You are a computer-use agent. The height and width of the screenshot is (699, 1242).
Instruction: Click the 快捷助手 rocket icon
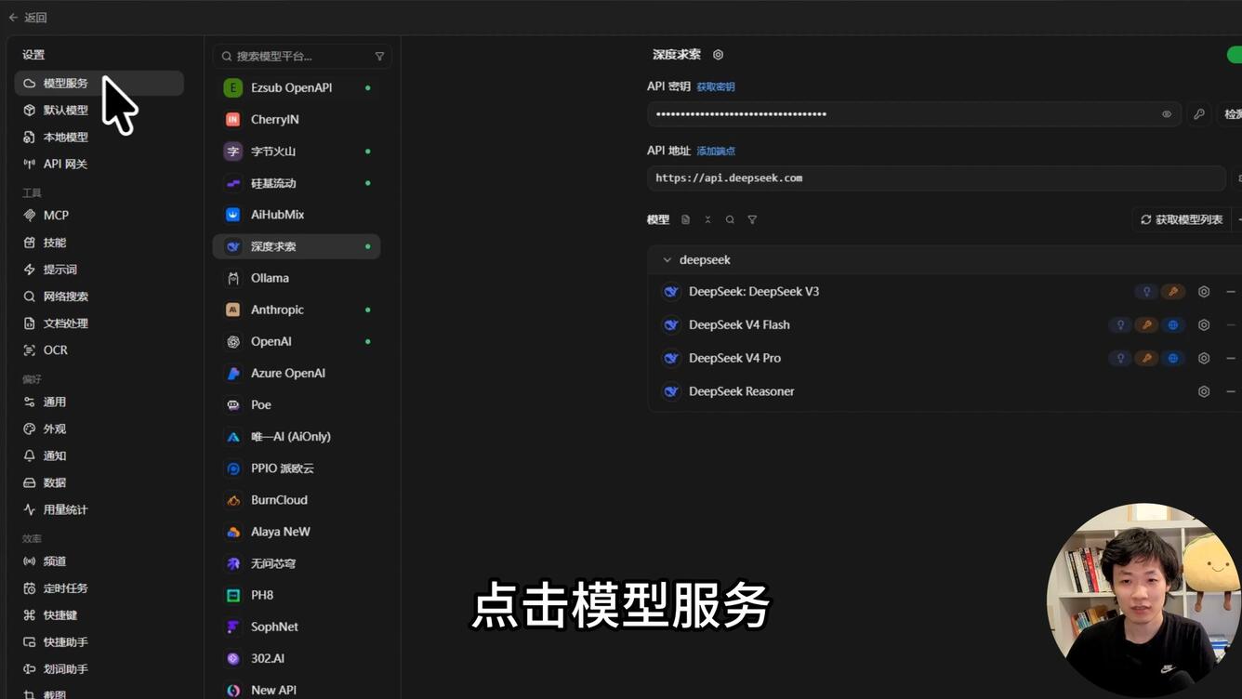(30, 642)
